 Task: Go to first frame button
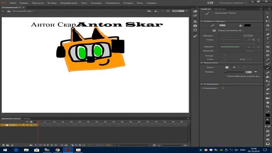40,145
